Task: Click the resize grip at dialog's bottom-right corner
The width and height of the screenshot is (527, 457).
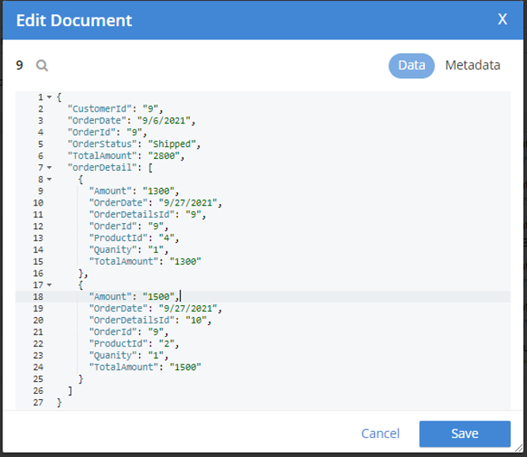Action: pyautogui.click(x=520, y=451)
